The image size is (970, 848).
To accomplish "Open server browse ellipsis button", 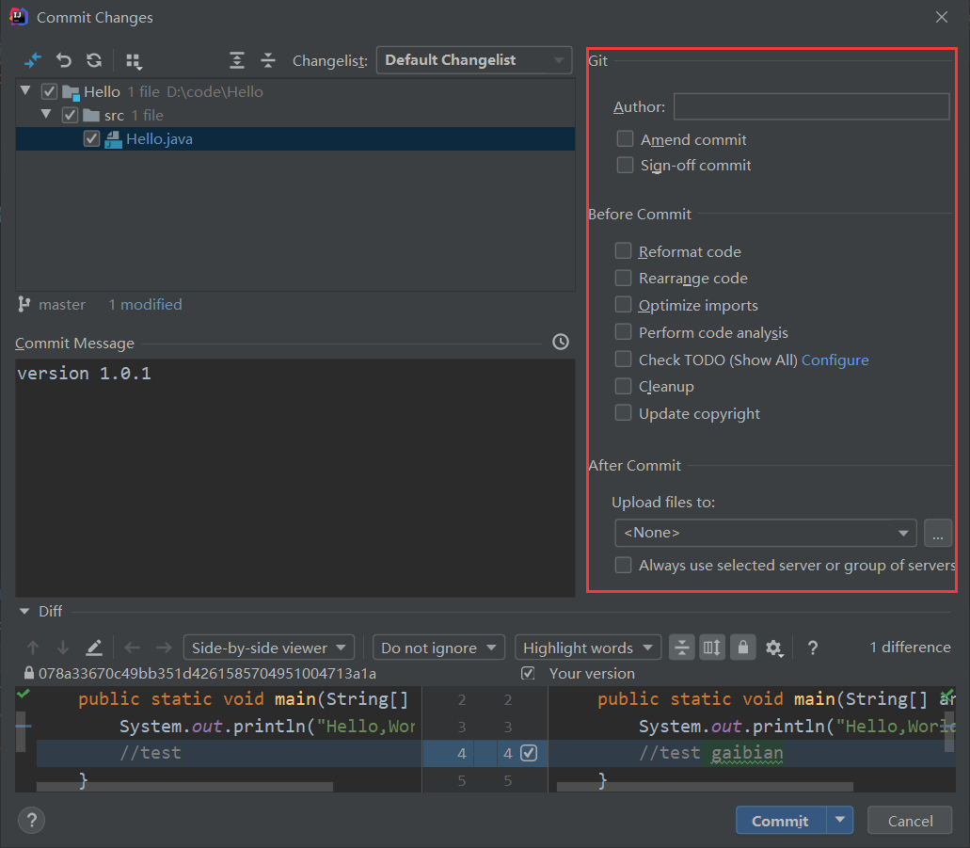I will pos(938,533).
